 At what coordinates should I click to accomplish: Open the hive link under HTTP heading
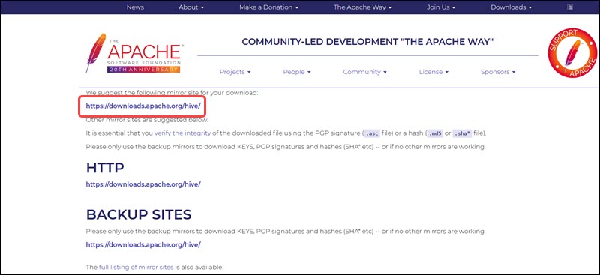coord(143,184)
